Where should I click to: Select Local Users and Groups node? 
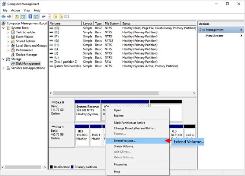click(x=31, y=46)
